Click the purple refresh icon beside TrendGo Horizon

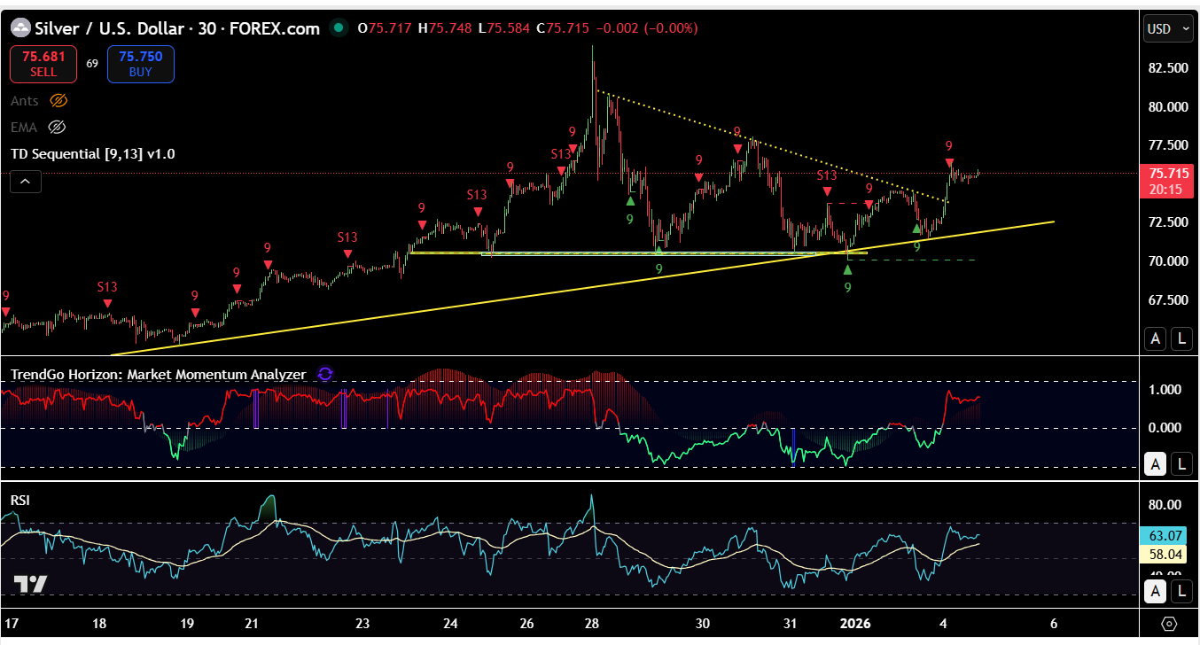(325, 374)
